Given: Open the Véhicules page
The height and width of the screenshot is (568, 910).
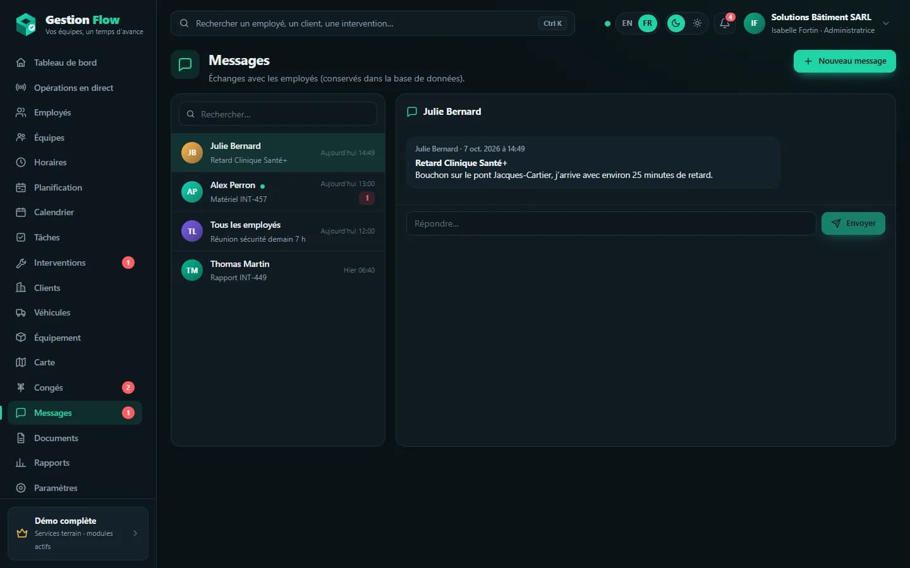Looking at the screenshot, I should tap(75, 312).
